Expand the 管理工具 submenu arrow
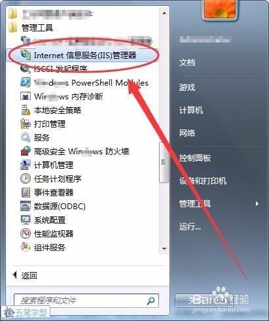The height and width of the screenshot is (321, 269). [x=257, y=204]
